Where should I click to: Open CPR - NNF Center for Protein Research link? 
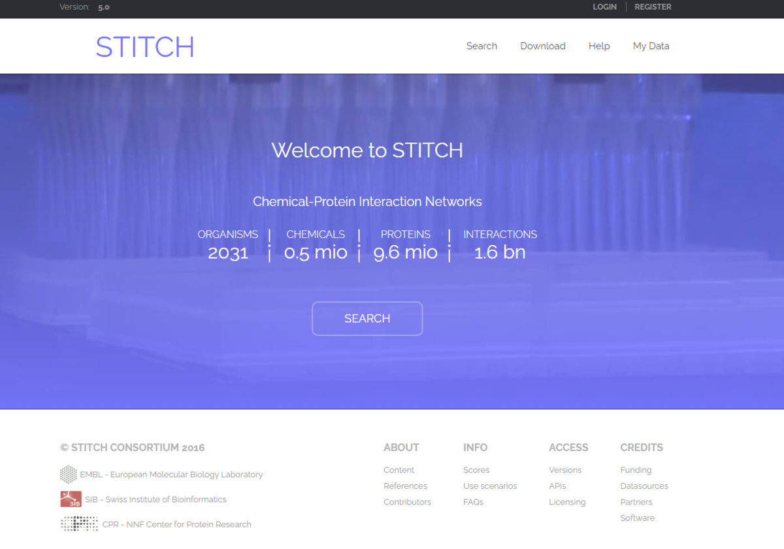(x=177, y=524)
